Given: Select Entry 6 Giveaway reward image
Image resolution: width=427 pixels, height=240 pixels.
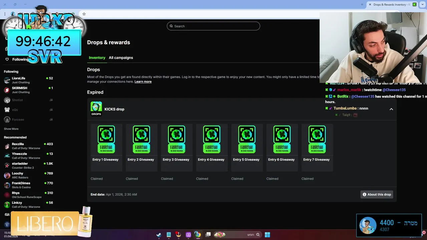Looking at the screenshot, I should 282,139.
